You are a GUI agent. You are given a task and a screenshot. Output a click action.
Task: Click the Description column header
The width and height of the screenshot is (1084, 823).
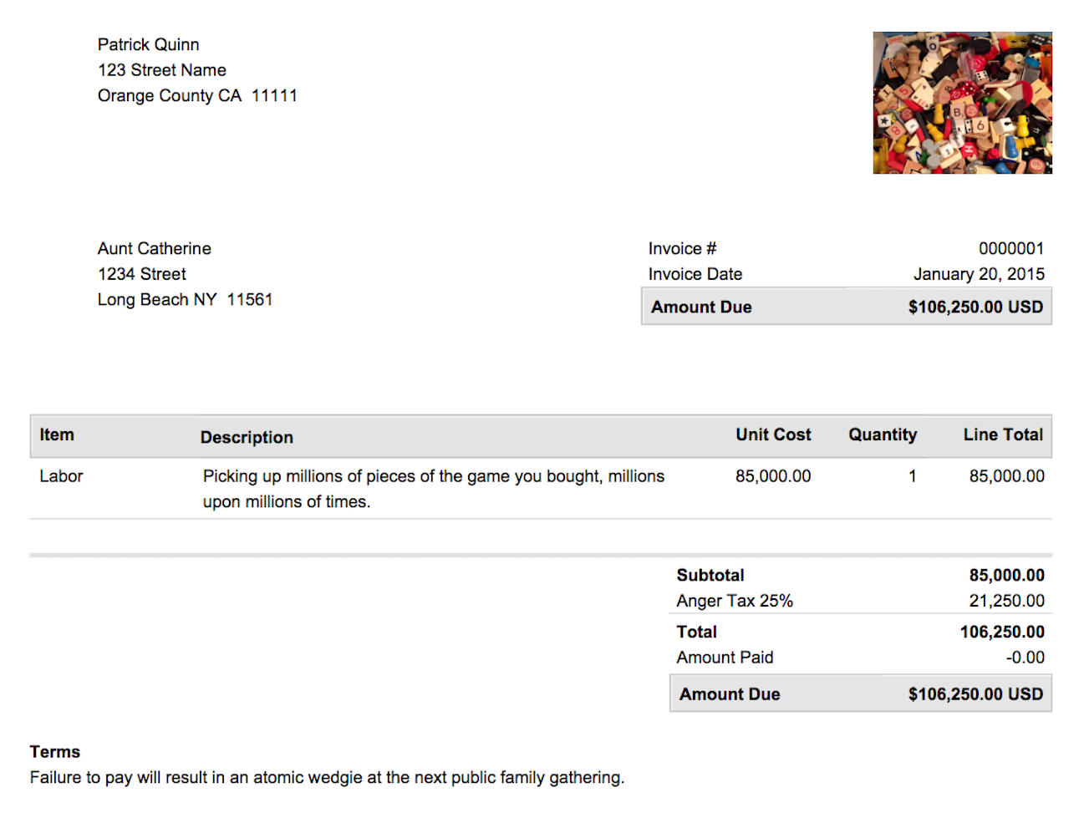pos(247,437)
